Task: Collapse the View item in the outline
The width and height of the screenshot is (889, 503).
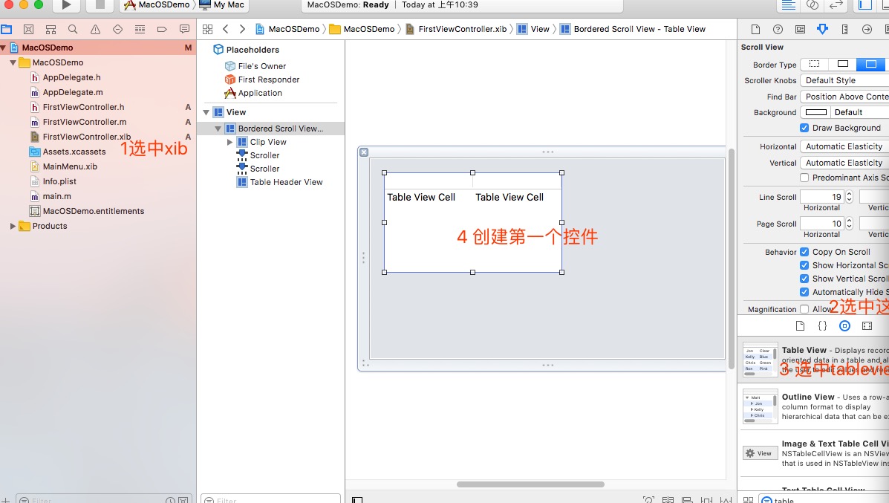Action: [206, 112]
